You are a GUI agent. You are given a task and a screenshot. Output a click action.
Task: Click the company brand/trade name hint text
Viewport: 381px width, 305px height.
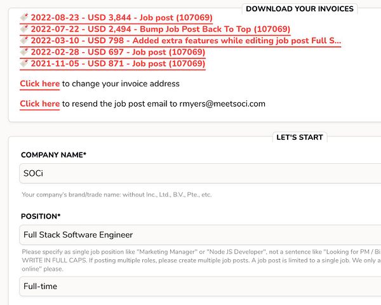pos(117,194)
